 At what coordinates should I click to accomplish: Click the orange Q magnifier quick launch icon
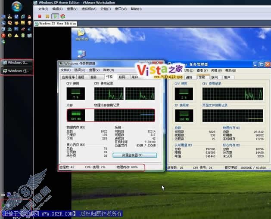(9, 23)
